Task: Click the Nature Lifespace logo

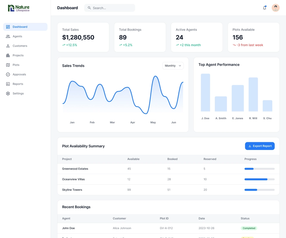Action: pyautogui.click(x=18, y=8)
